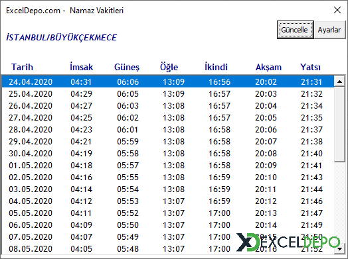The height and width of the screenshot is (259, 348).
Task: Open Ayarlar settings button
Action: (x=329, y=30)
